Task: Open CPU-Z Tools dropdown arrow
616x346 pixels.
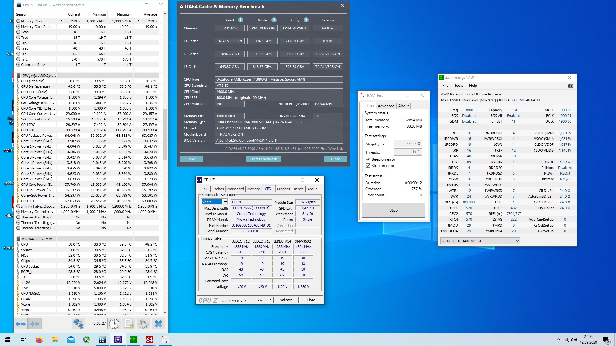Action: click(x=270, y=300)
